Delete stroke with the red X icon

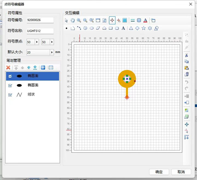click(x=8, y=67)
